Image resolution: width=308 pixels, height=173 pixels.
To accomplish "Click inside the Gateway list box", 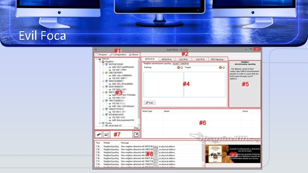I will pos(163,84).
